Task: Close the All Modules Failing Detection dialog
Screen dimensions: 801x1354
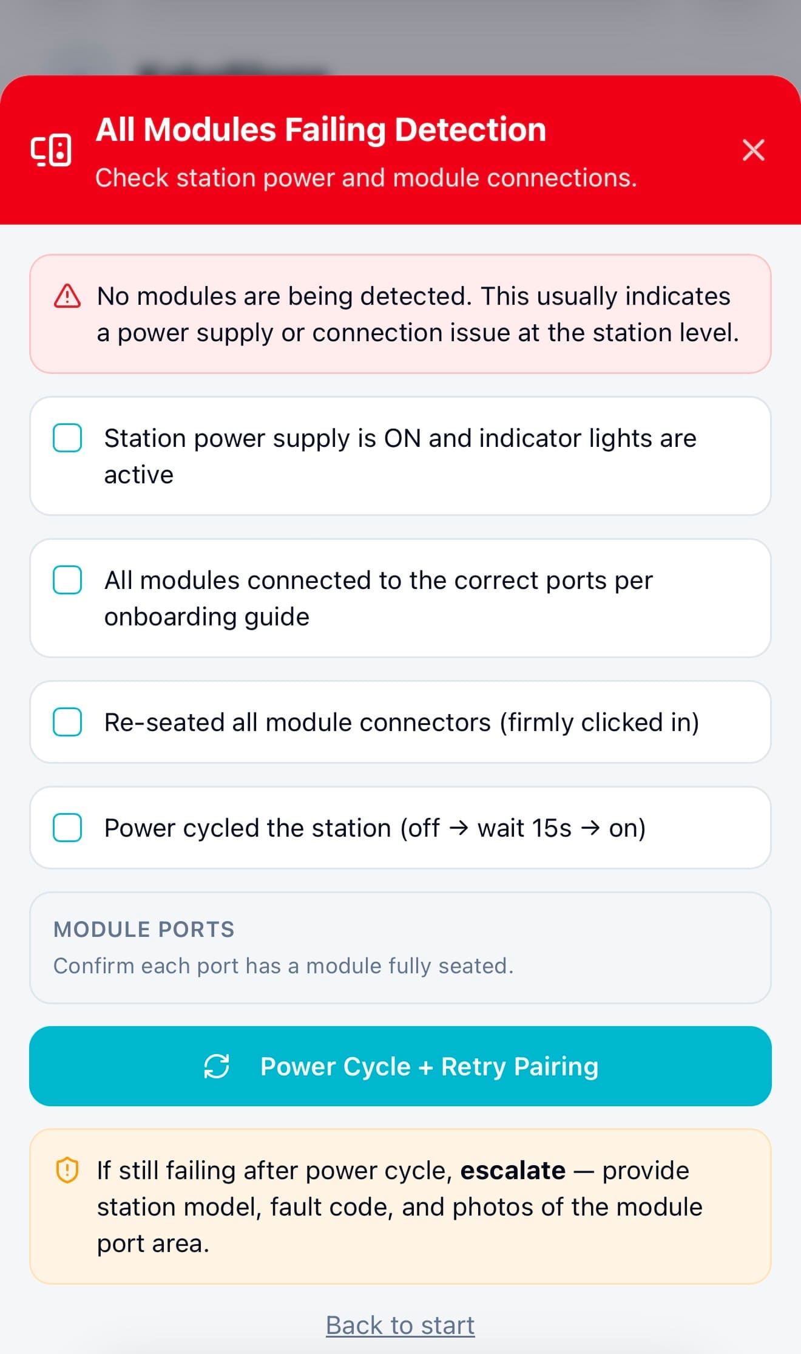Action: [x=753, y=150]
